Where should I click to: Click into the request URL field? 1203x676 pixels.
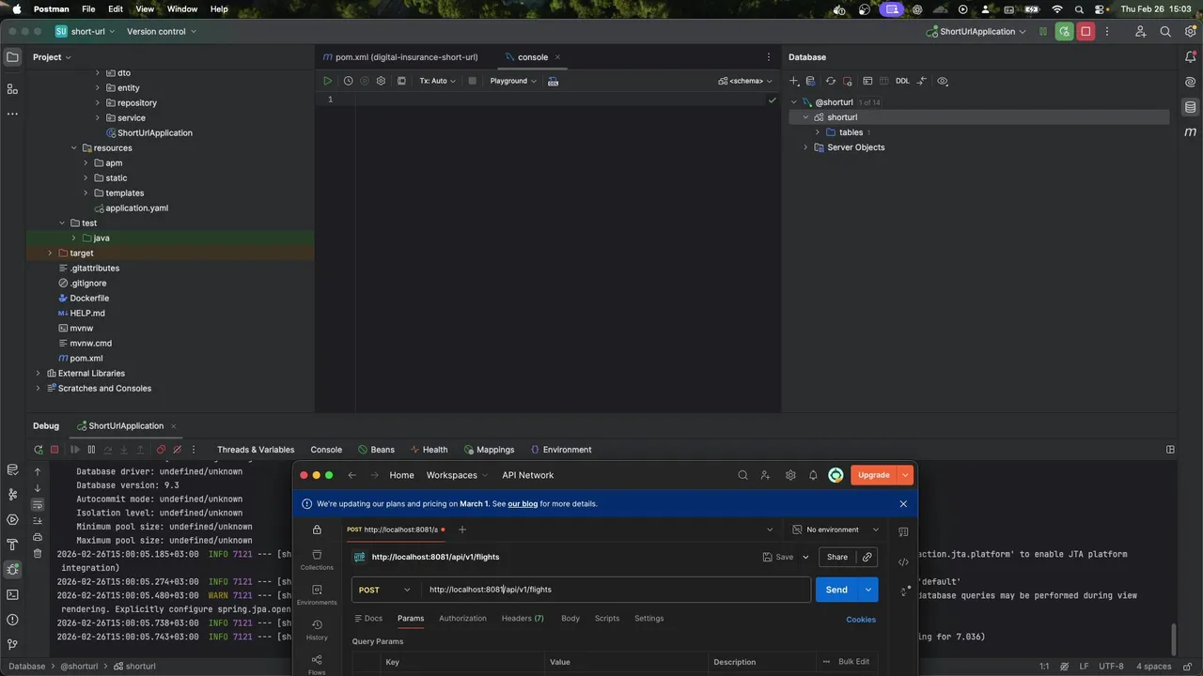[616, 590]
